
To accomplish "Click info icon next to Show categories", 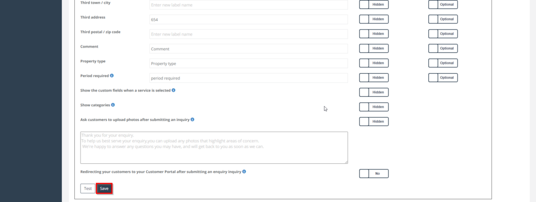I will 113,105.
